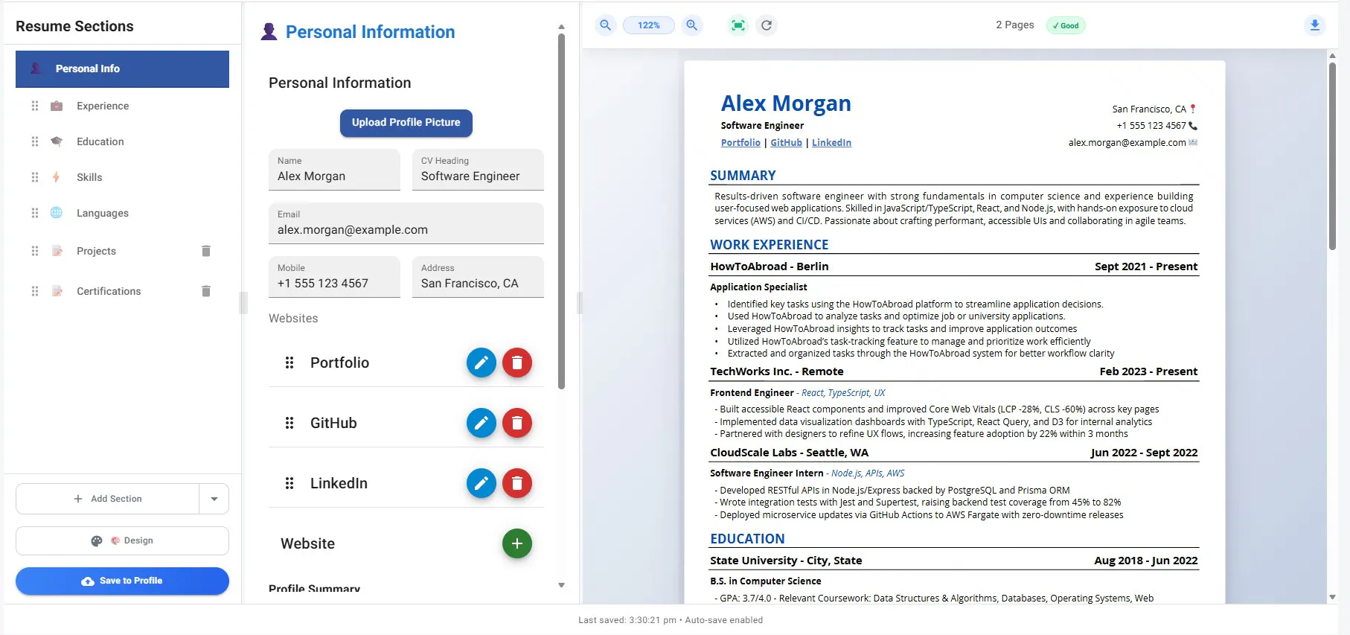Follow the GitHub link in resume preview

pyautogui.click(x=786, y=142)
